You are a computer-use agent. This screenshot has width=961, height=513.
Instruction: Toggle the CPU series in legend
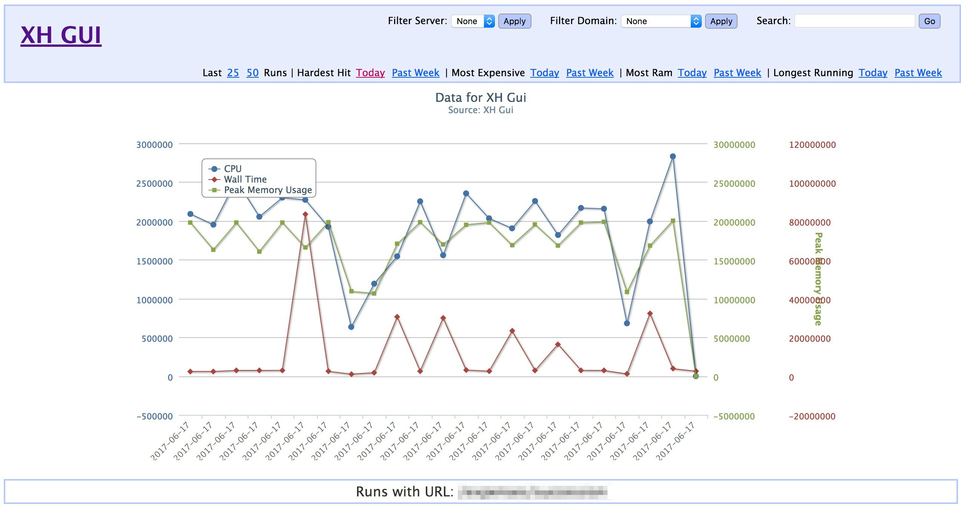coord(225,169)
